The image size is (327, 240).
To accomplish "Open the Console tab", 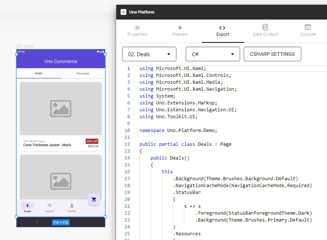I will [x=308, y=31].
